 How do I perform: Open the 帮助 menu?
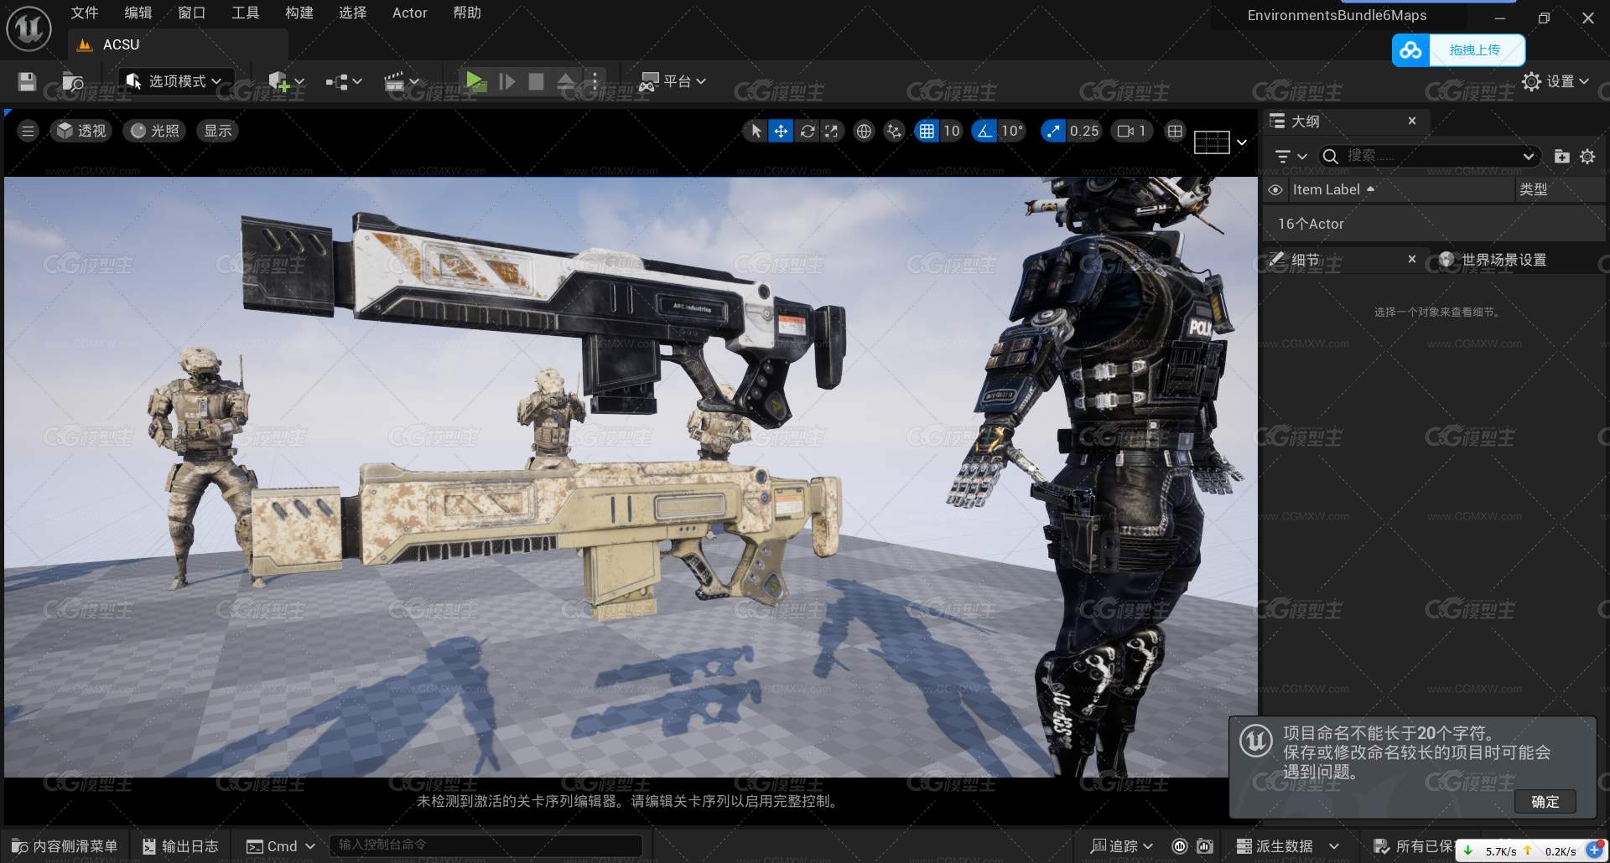pos(467,13)
